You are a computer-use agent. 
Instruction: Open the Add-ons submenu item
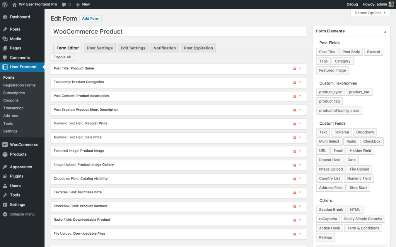tap(10, 116)
